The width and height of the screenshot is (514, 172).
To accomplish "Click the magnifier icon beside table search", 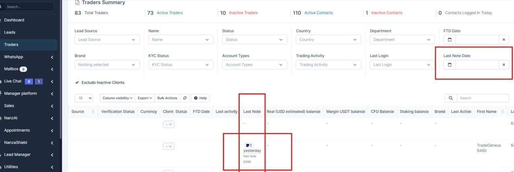I will coord(450,98).
